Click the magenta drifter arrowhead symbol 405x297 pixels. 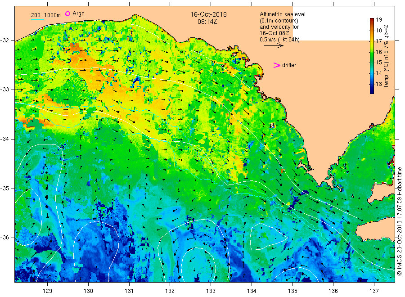277,65
